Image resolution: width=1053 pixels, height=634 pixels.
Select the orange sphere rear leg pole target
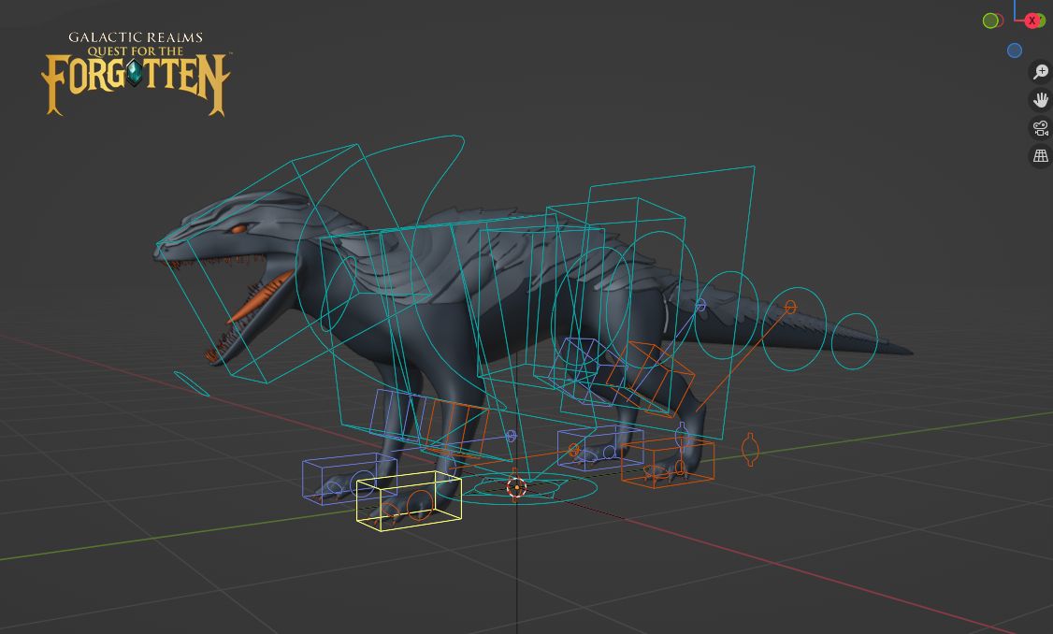(790, 307)
